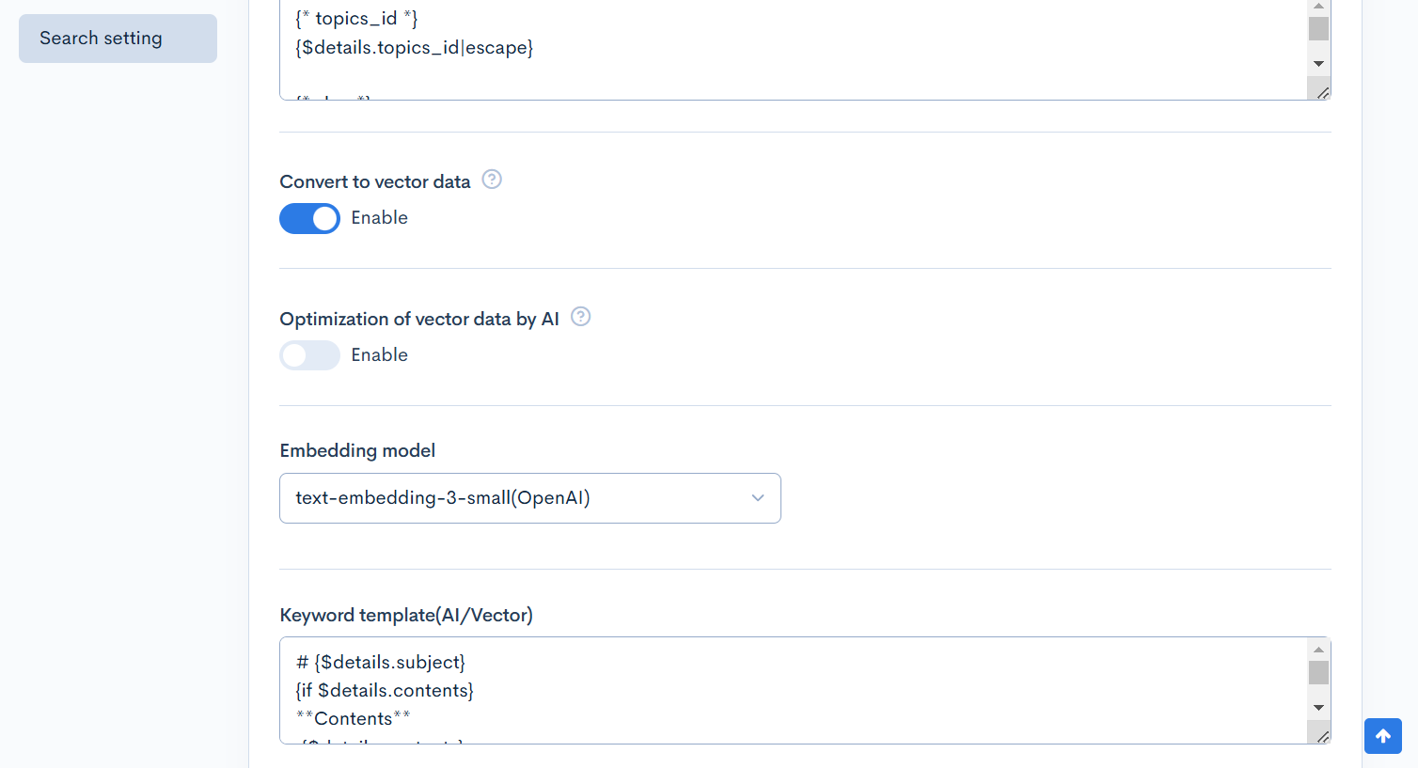Click resize handle of top template text area
The image size is (1418, 768).
pyautogui.click(x=1323, y=93)
